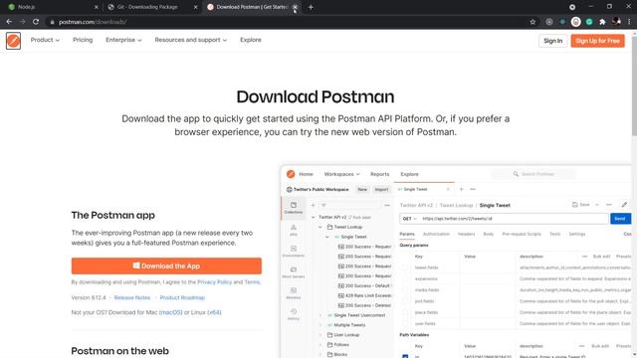Click the Search Postman field in the preview
The image size is (637, 358).
pos(533,174)
